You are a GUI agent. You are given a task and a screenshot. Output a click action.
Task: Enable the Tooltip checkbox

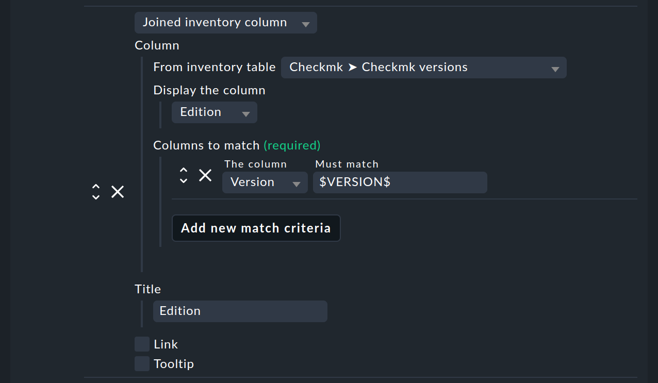pyautogui.click(x=141, y=363)
